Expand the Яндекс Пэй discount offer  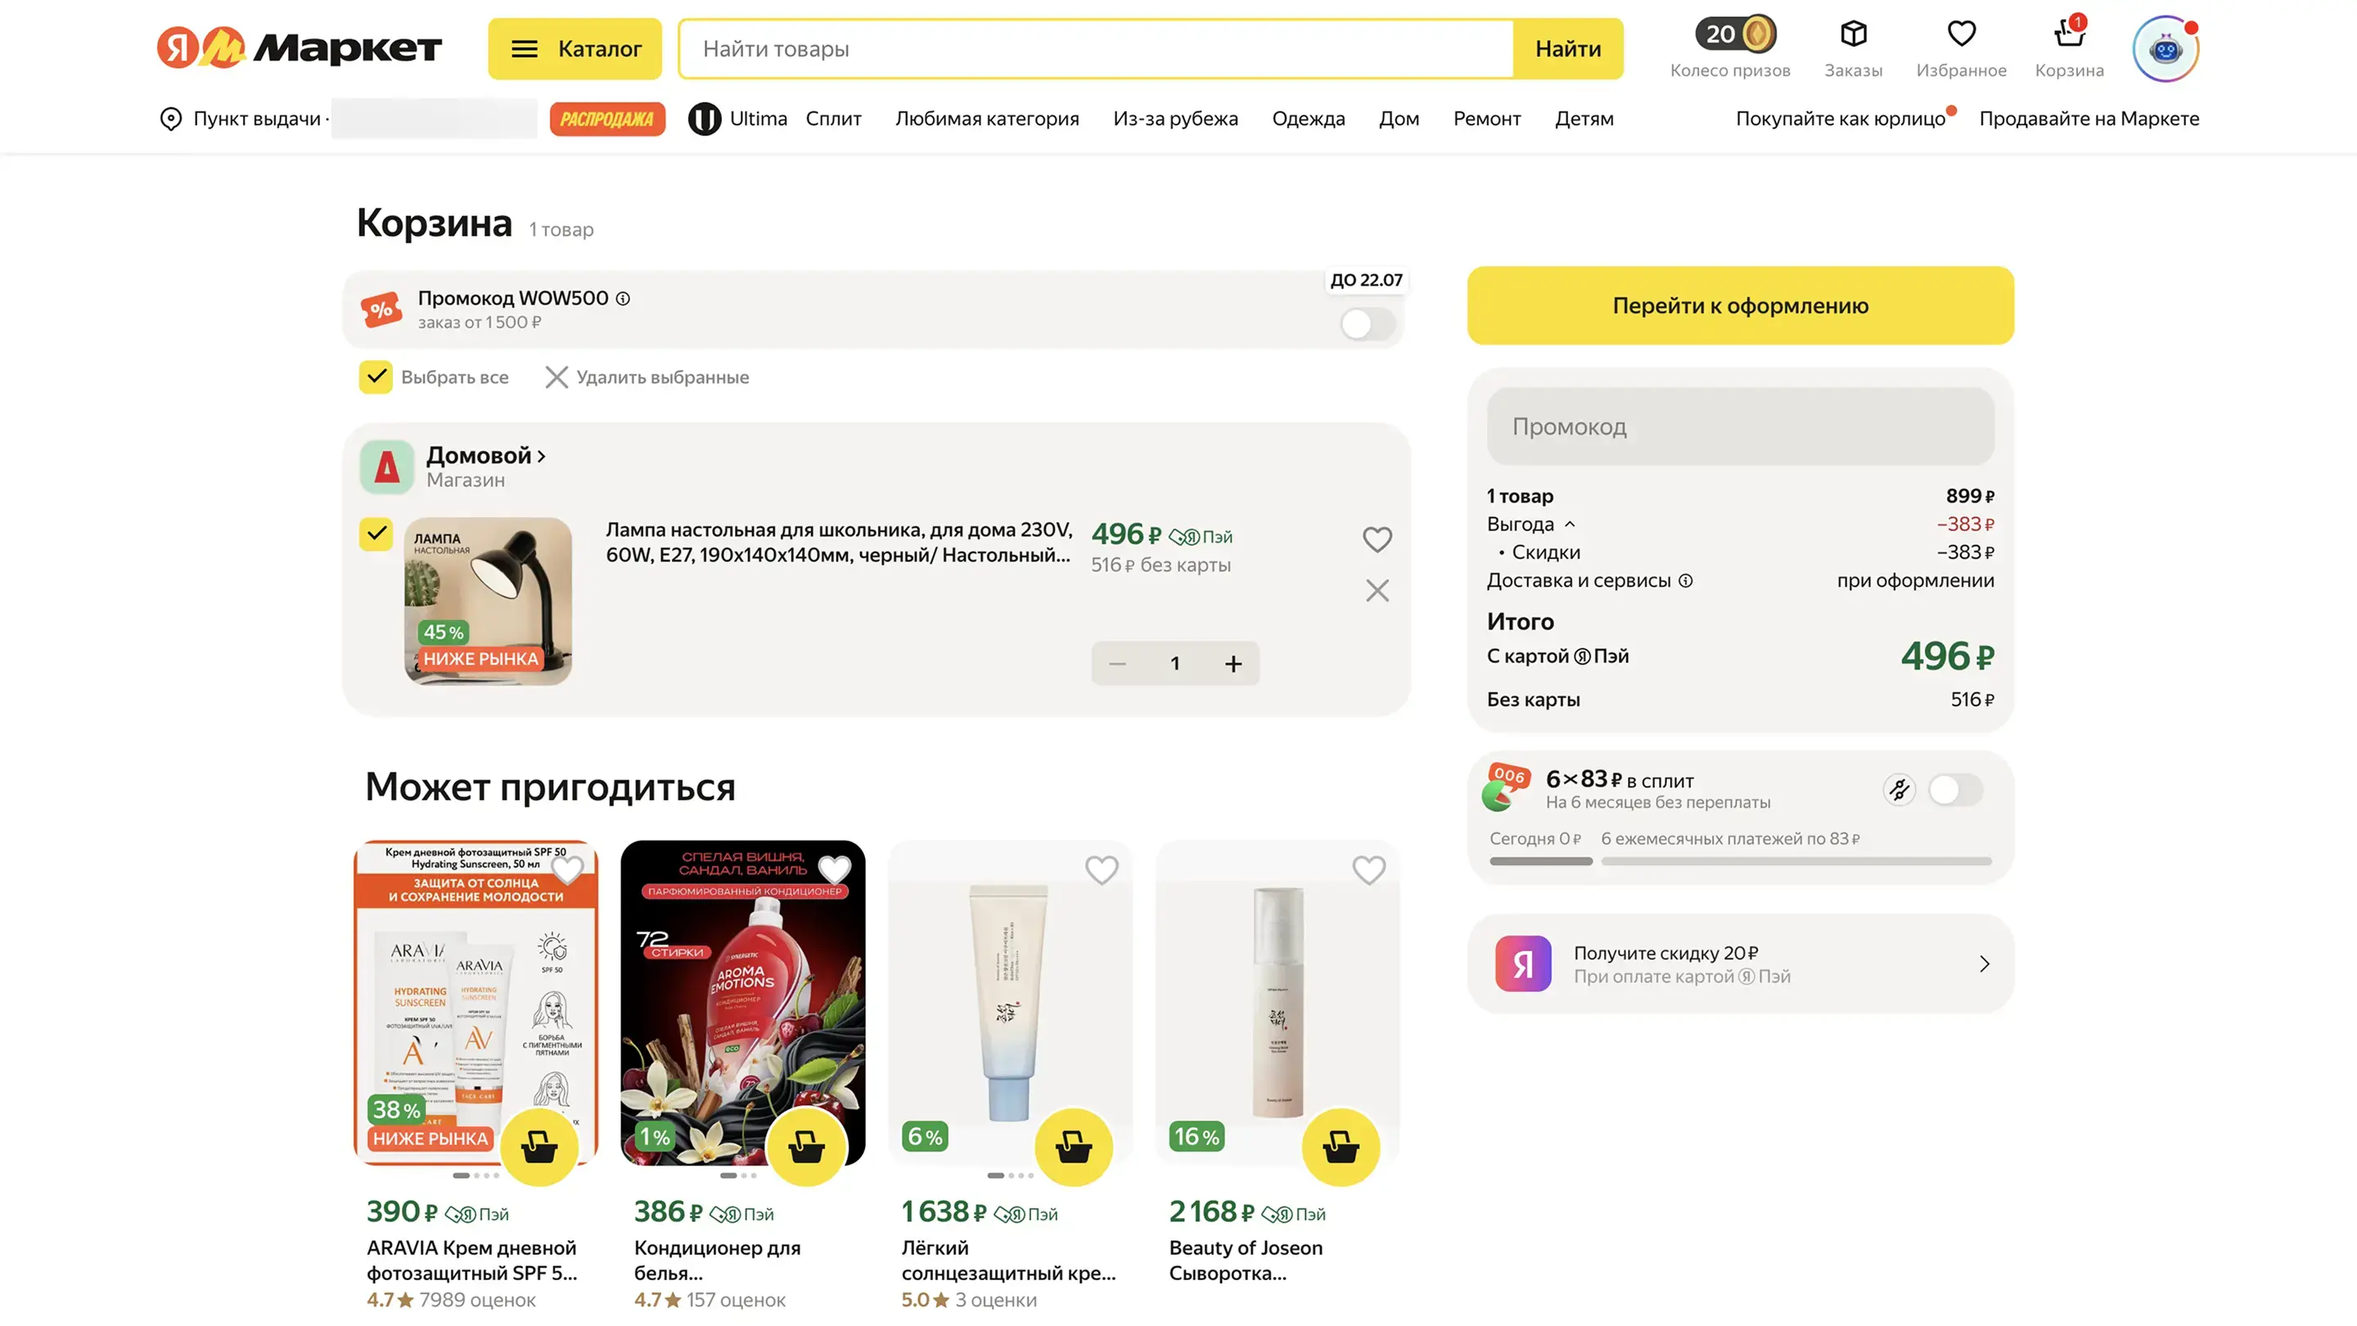pyautogui.click(x=1984, y=963)
